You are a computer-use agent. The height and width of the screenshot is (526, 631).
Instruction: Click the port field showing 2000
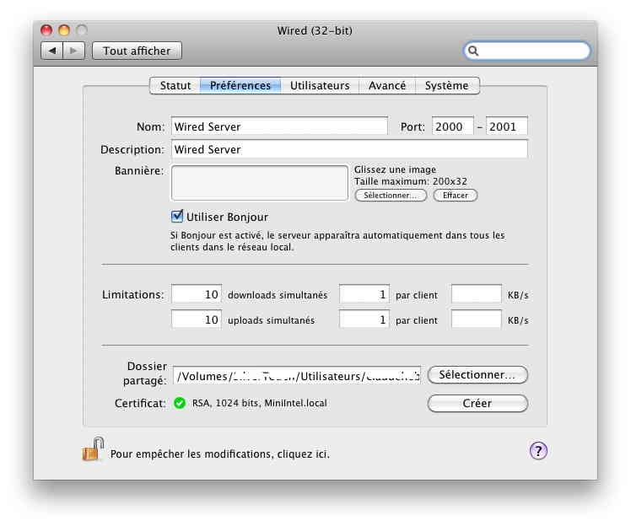click(x=453, y=126)
